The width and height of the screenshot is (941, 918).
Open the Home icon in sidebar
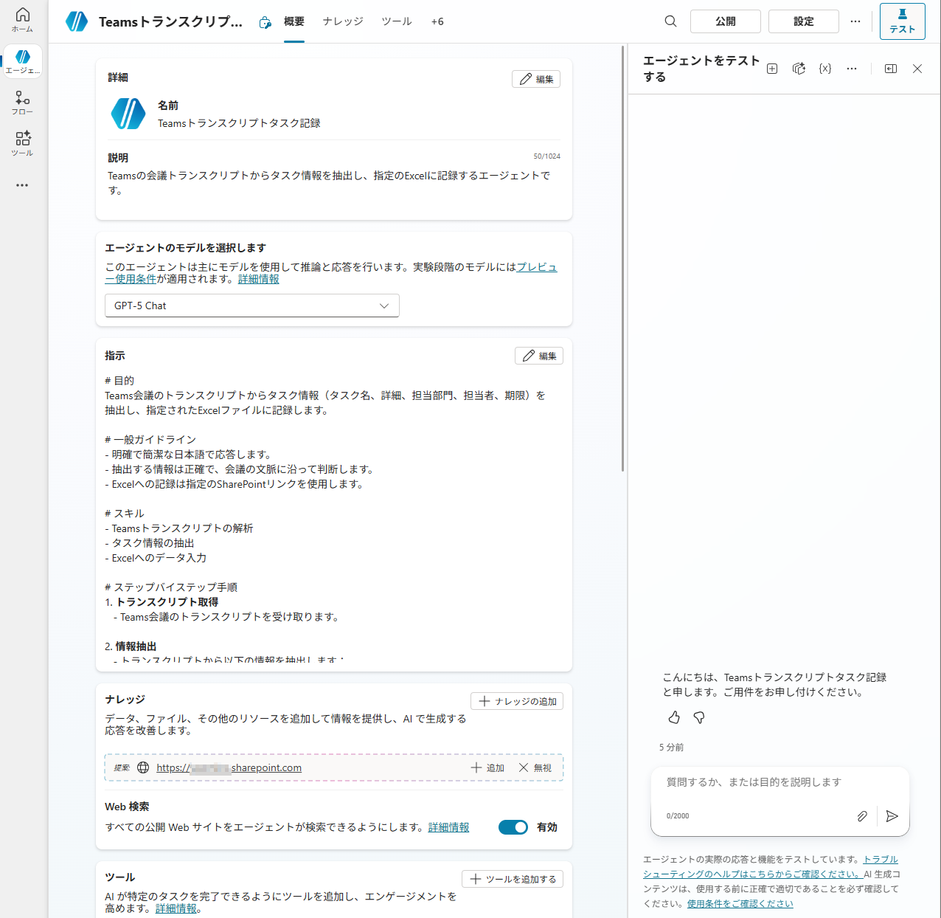point(22,19)
